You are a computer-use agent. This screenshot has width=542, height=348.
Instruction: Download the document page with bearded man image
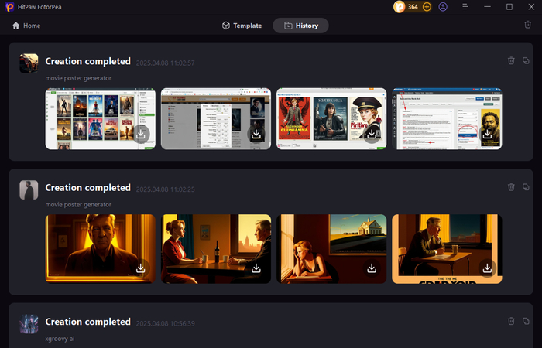pos(487,134)
